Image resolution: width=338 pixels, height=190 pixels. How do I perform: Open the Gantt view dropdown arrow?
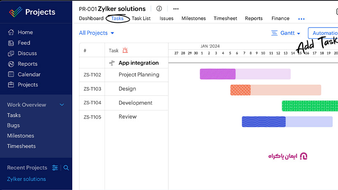(299, 33)
